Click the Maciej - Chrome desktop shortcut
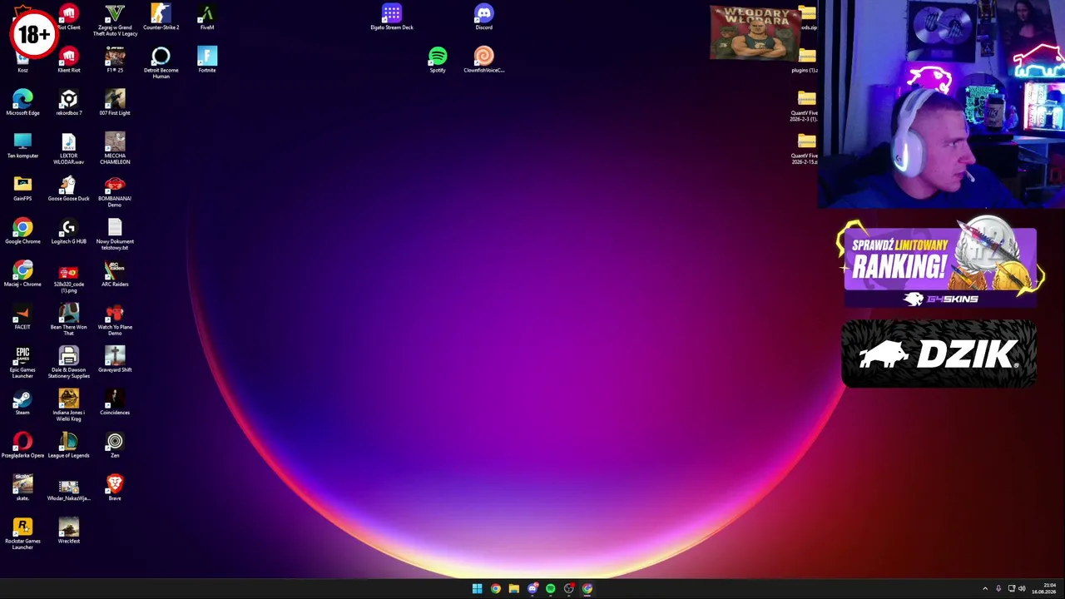The image size is (1065, 599). click(22, 275)
